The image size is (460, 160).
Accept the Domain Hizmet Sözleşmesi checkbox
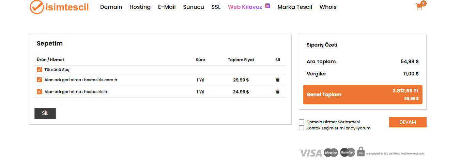pyautogui.click(x=301, y=122)
